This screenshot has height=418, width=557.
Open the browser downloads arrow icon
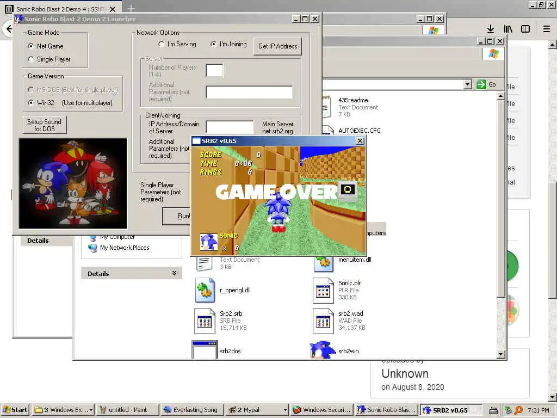pos(491,29)
